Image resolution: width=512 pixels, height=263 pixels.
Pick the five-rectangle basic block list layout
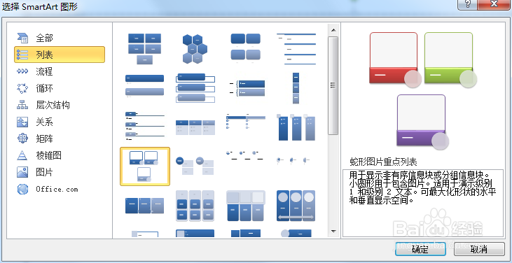[x=145, y=48]
